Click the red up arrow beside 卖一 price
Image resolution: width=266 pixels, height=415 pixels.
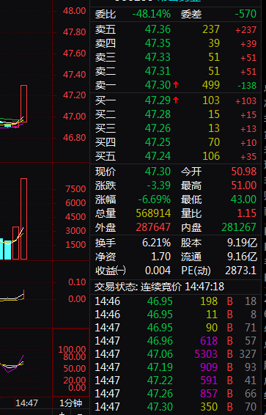[x=176, y=85]
